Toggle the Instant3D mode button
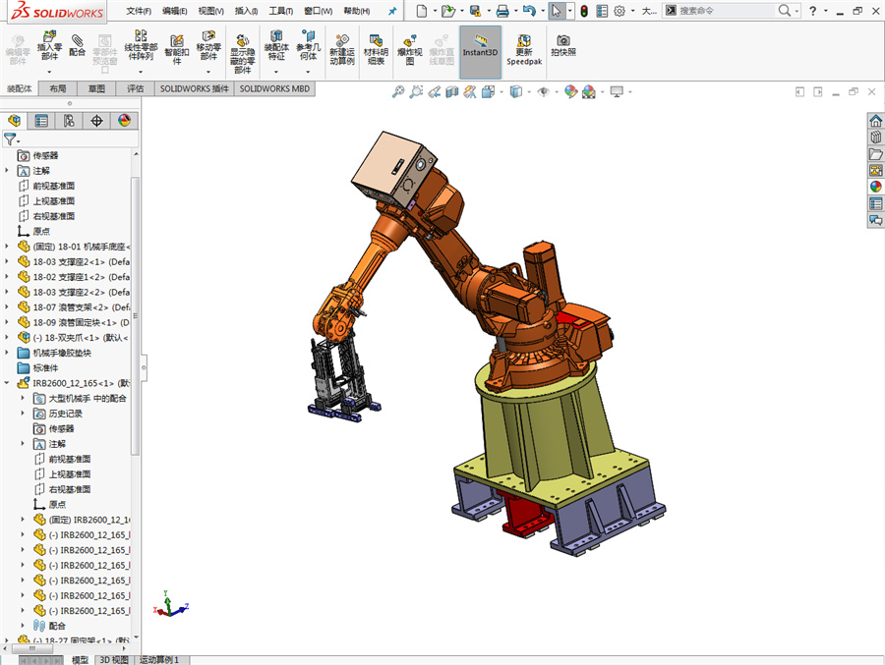The image size is (885, 665). tap(479, 45)
